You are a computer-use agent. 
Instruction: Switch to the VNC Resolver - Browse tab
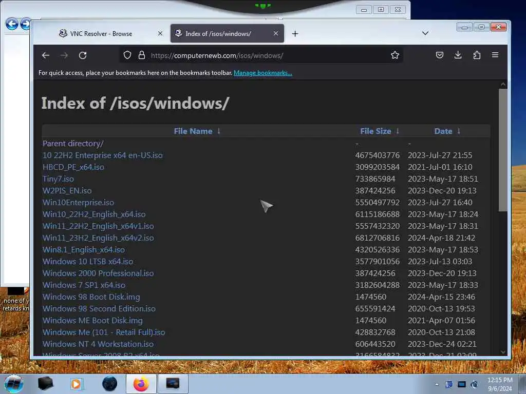click(x=101, y=33)
